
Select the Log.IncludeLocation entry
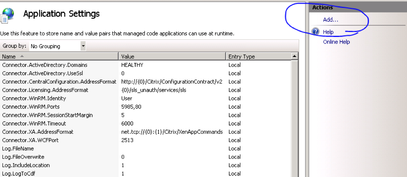(26, 165)
